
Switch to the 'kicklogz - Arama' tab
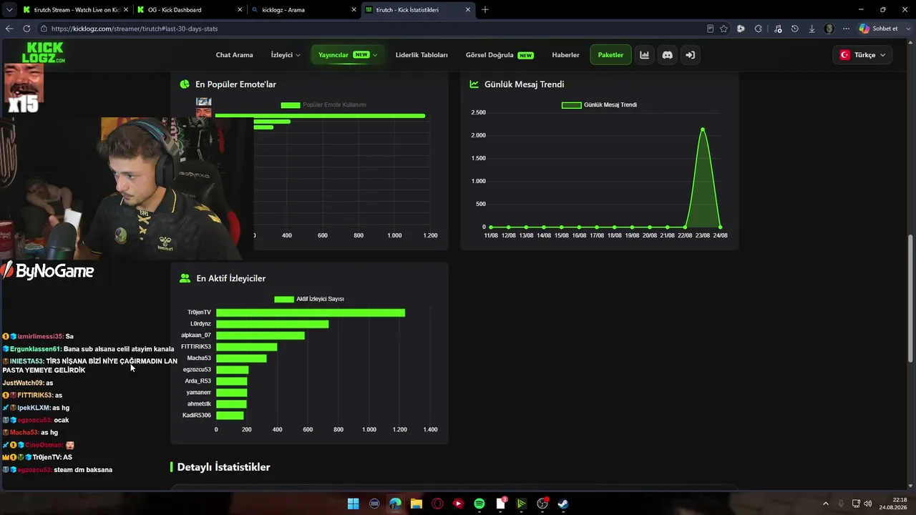click(x=304, y=10)
